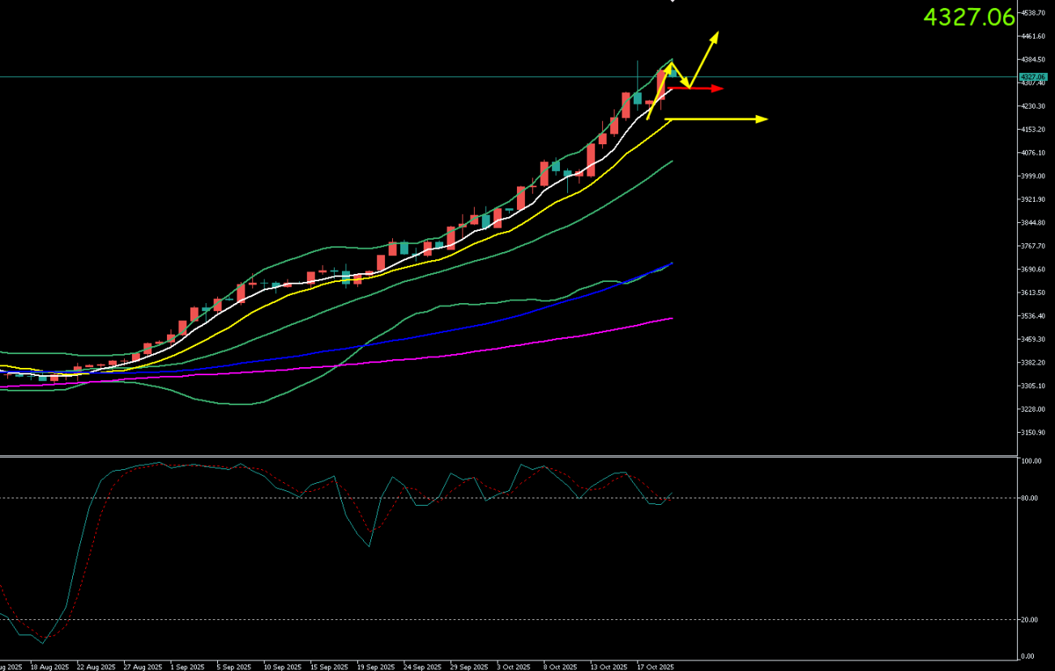Image resolution: width=1055 pixels, height=671 pixels.
Task: Click the 1 Sep 2025 date label
Action: pyautogui.click(x=186, y=667)
